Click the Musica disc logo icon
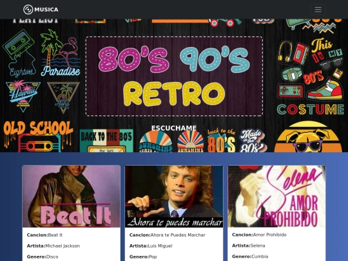 (28, 10)
